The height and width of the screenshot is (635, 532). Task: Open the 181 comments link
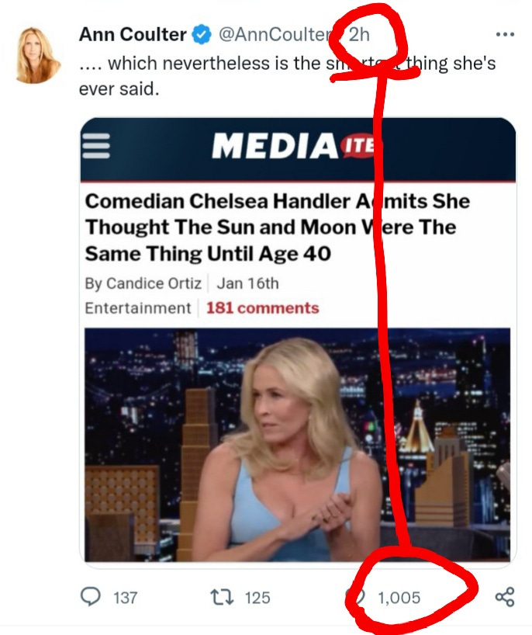[x=263, y=308]
